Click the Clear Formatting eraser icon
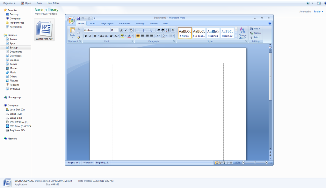Screen dimensions: 326x188 131,30
